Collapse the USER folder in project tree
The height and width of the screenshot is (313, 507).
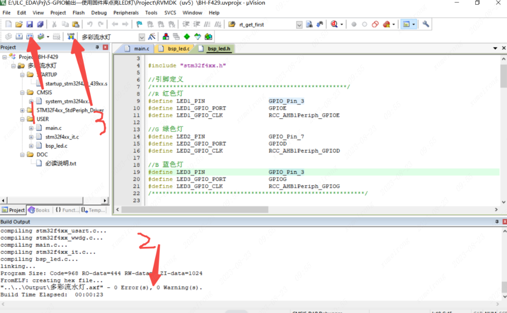point(22,119)
